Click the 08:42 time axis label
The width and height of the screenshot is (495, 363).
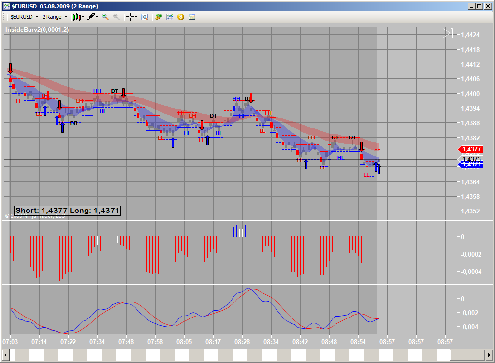click(x=300, y=342)
